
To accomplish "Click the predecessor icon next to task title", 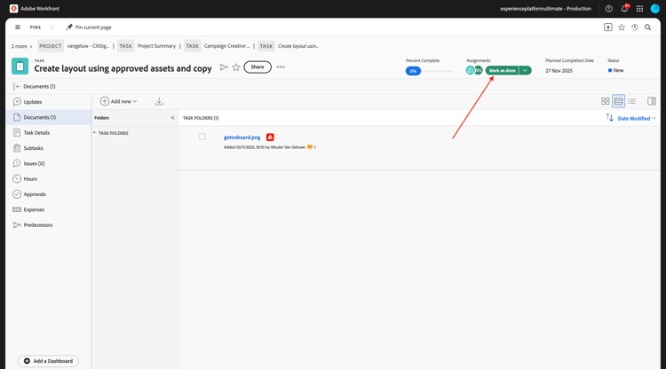I will point(224,67).
